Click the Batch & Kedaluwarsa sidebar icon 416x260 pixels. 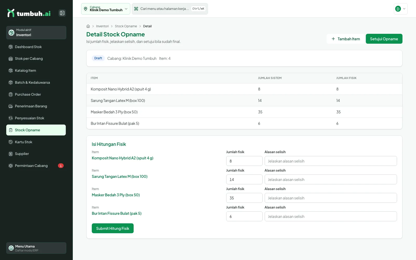tap(11, 82)
